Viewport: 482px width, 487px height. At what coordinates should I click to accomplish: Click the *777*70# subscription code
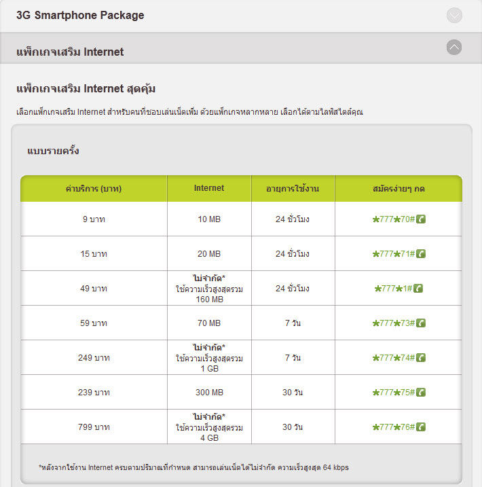(x=394, y=219)
